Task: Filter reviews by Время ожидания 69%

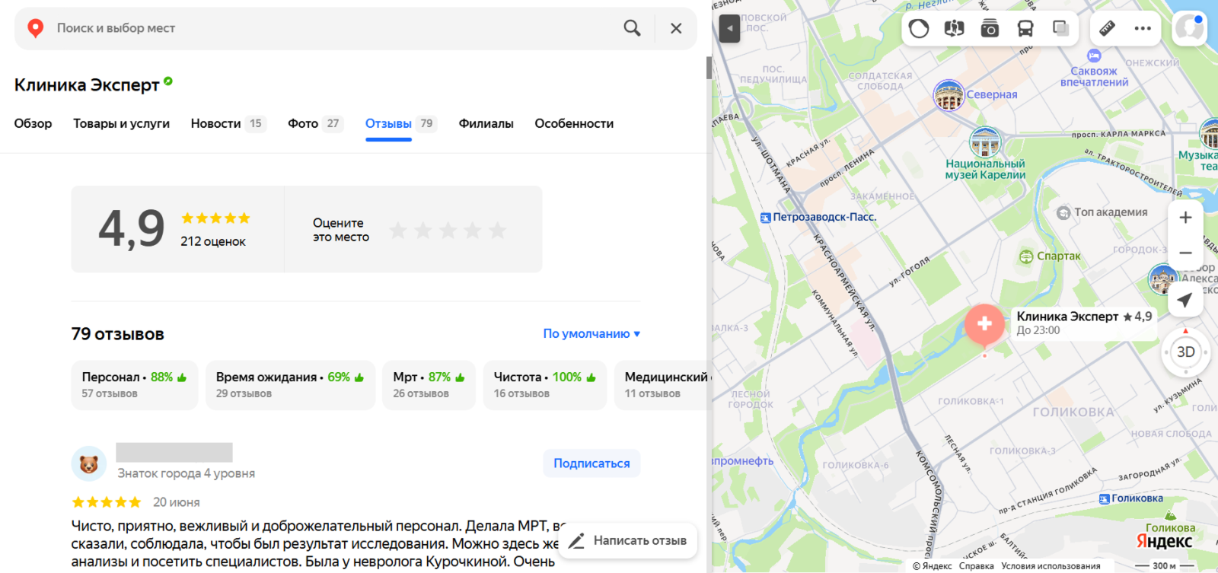Action: click(290, 385)
